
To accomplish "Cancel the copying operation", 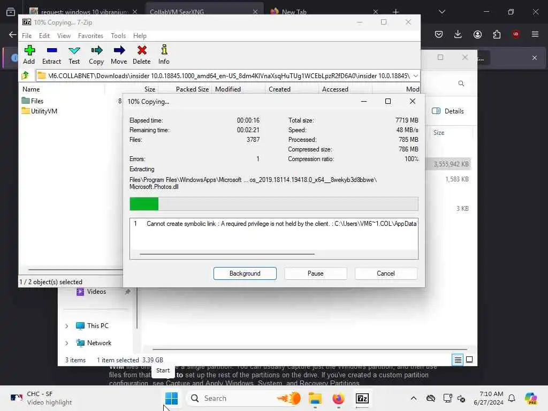I will 386,273.
